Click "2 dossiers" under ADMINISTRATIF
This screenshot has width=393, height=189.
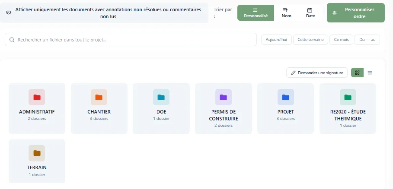point(37,119)
